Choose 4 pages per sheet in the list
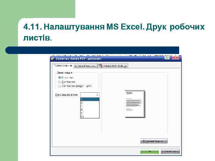Image resolution: width=215 pixels, height=161 pixels. pos(90,106)
